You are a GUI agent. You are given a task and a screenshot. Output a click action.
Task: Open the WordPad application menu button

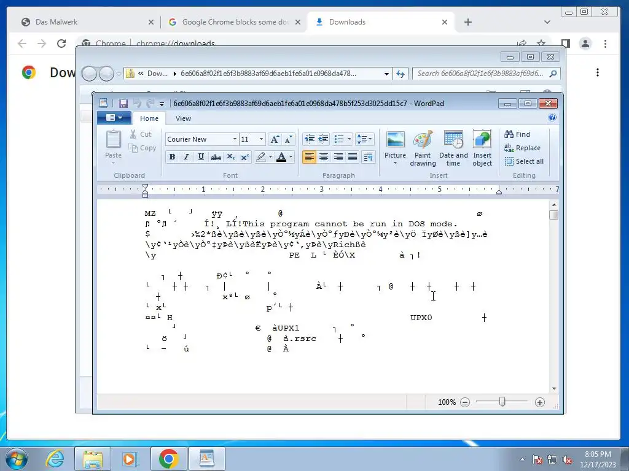[x=114, y=118]
